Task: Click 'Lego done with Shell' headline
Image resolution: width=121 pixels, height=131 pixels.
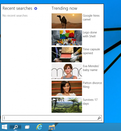Action: pyautogui.click(x=90, y=34)
